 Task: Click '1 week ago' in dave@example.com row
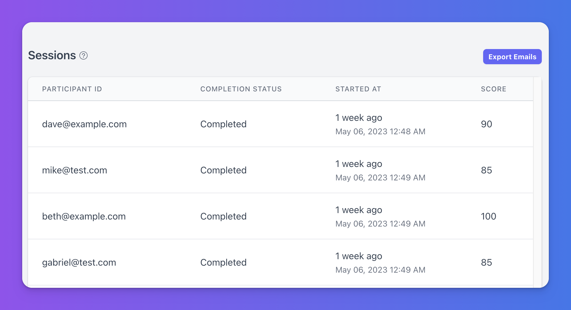359,118
